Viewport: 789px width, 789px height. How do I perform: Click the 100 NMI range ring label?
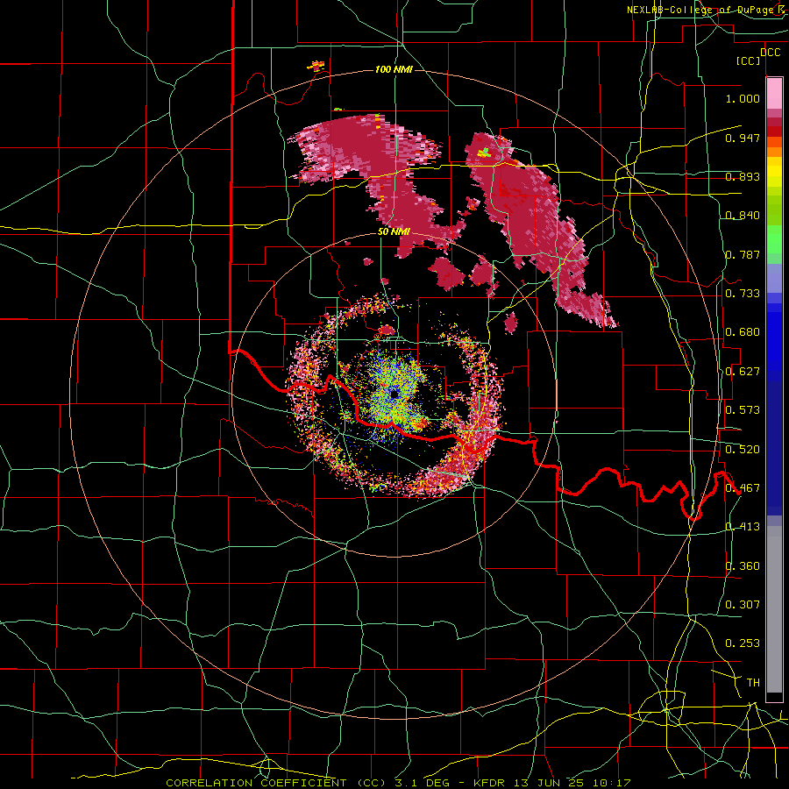pyautogui.click(x=394, y=69)
